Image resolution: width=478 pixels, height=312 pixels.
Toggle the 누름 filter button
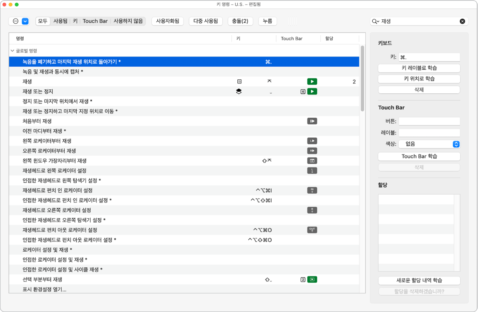click(268, 21)
